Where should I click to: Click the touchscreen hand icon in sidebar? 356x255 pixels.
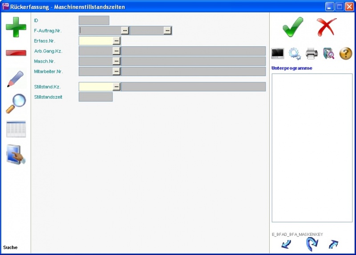coord(16,154)
